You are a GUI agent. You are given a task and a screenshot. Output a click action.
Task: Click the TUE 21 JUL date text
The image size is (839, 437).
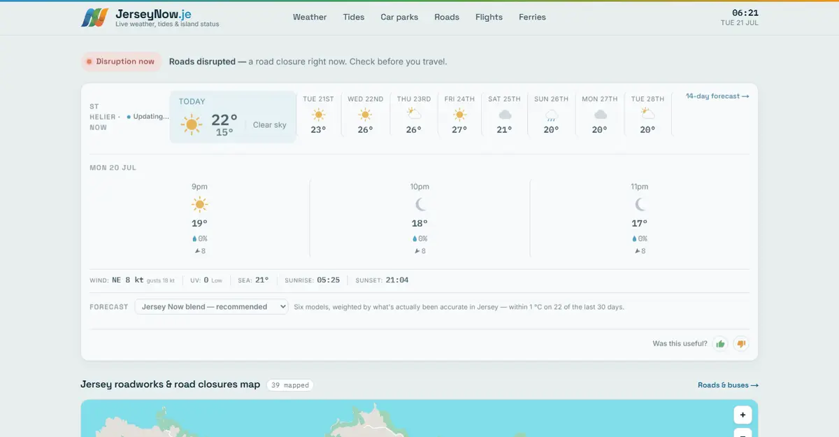click(740, 23)
